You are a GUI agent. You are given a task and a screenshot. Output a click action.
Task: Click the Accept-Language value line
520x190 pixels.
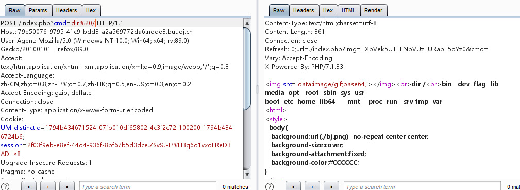pyautogui.click(x=96, y=84)
